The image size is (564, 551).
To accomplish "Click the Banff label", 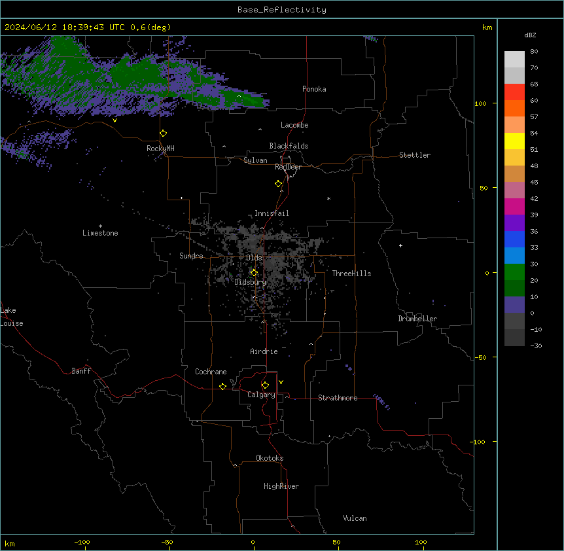I will tap(81, 371).
